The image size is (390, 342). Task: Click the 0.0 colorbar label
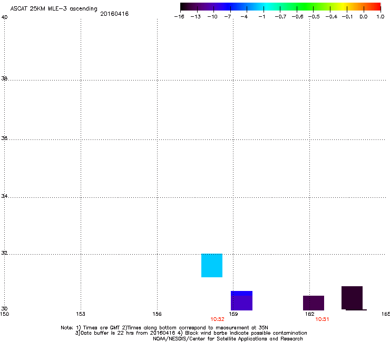click(x=364, y=17)
